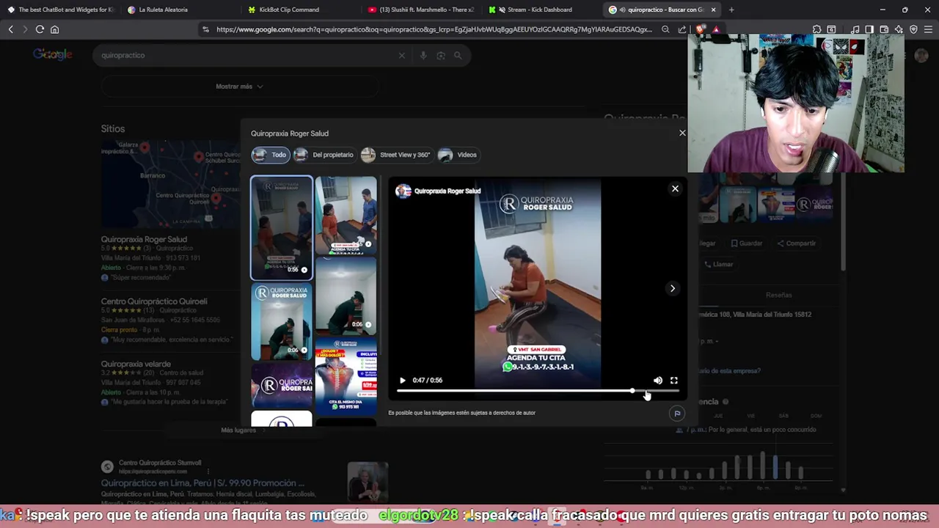Image resolution: width=939 pixels, height=528 pixels.
Task: Switch to the KickBot Clip Command tab
Action: coord(299,10)
